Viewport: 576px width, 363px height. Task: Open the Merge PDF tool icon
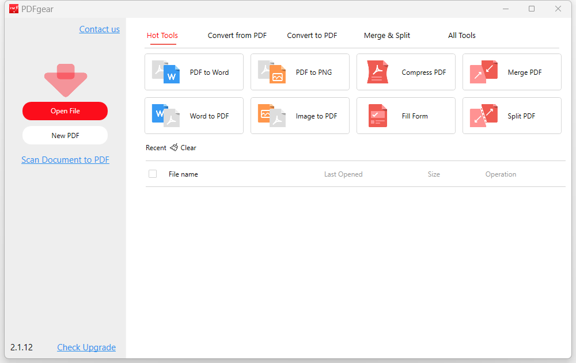pos(484,72)
